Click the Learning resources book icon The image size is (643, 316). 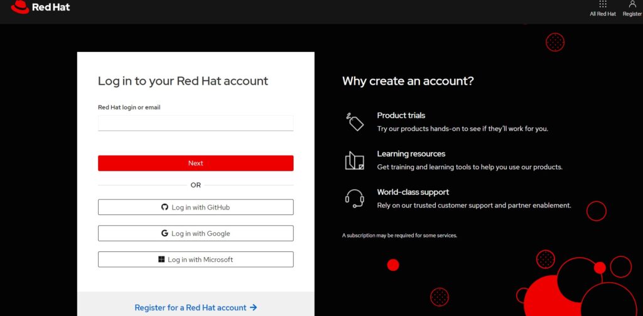[354, 161]
